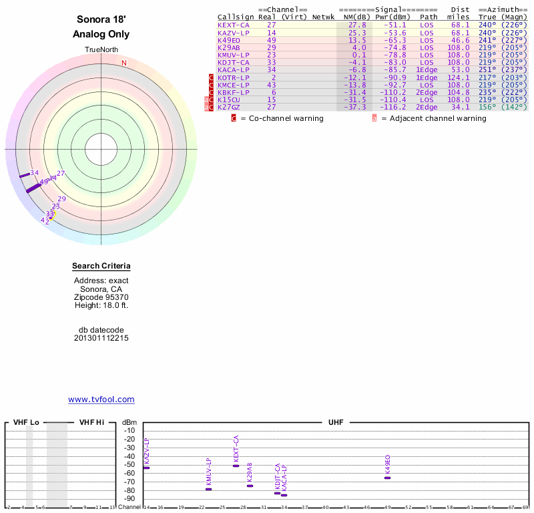The image size is (534, 513).
Task: Click the pink adjacent channel legend icon
Action: point(374,118)
